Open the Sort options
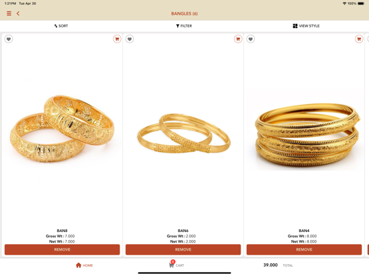Image resolution: width=369 pixels, height=276 pixels. pyautogui.click(x=61, y=26)
